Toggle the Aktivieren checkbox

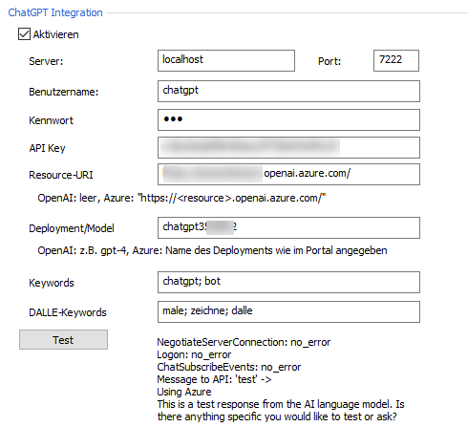(24, 34)
